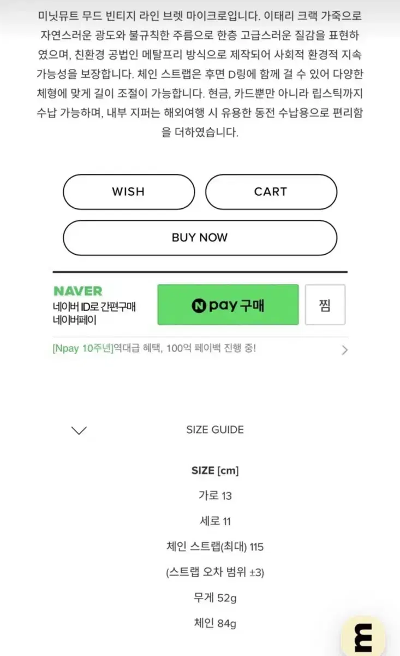Tap the [Npay 10주년] green label
Screen dimensions: 400x656
(82, 348)
